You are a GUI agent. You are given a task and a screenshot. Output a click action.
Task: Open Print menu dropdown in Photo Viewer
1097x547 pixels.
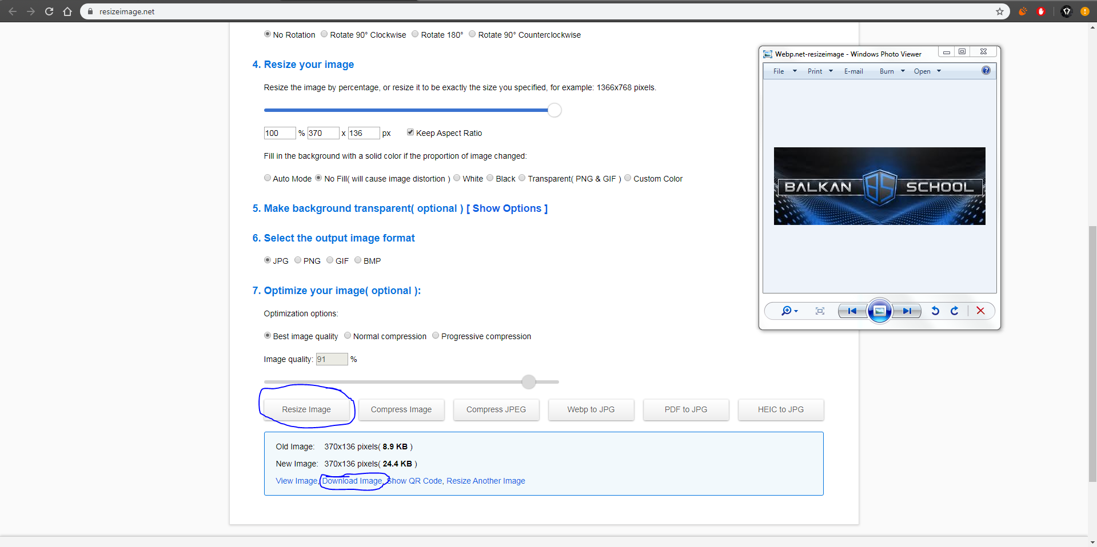click(820, 71)
